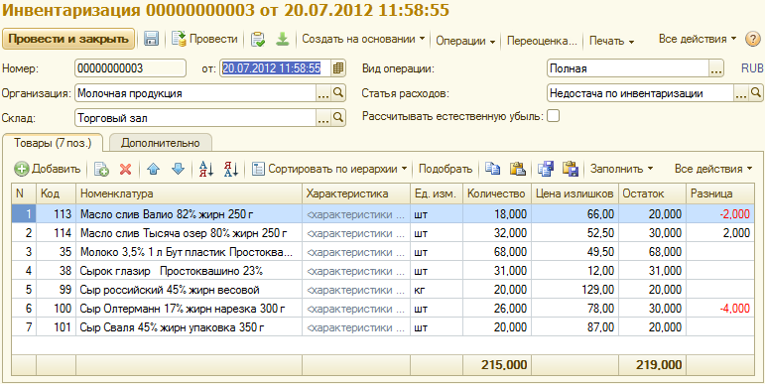
Task: Click the Подобрать button
Action: coord(446,169)
